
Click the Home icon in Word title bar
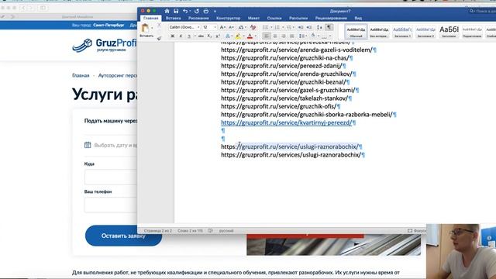167,11
